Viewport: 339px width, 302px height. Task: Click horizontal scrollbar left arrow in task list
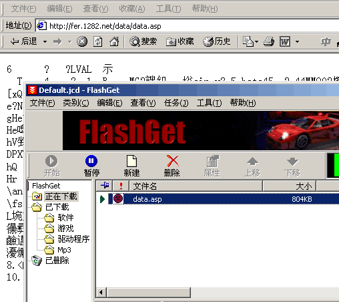(x=101, y=293)
